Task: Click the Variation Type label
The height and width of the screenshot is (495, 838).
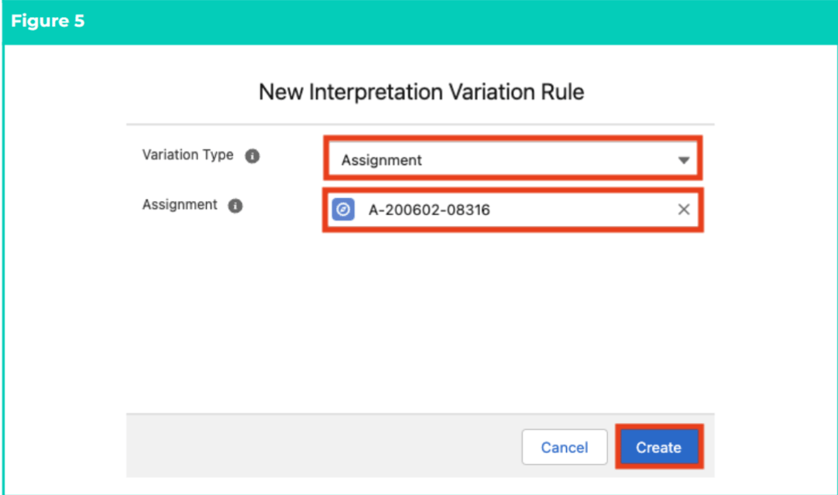Action: (187, 155)
